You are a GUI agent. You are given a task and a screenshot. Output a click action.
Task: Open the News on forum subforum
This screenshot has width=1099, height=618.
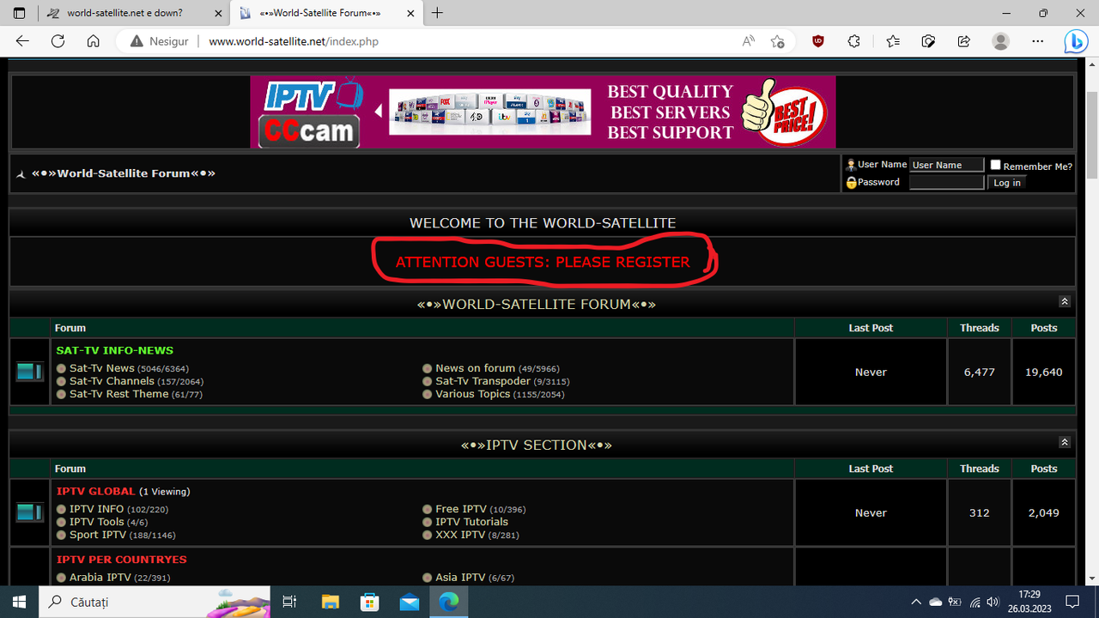pos(476,368)
